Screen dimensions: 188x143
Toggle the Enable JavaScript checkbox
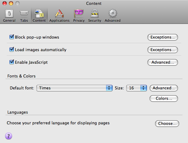pyautogui.click(x=12, y=62)
